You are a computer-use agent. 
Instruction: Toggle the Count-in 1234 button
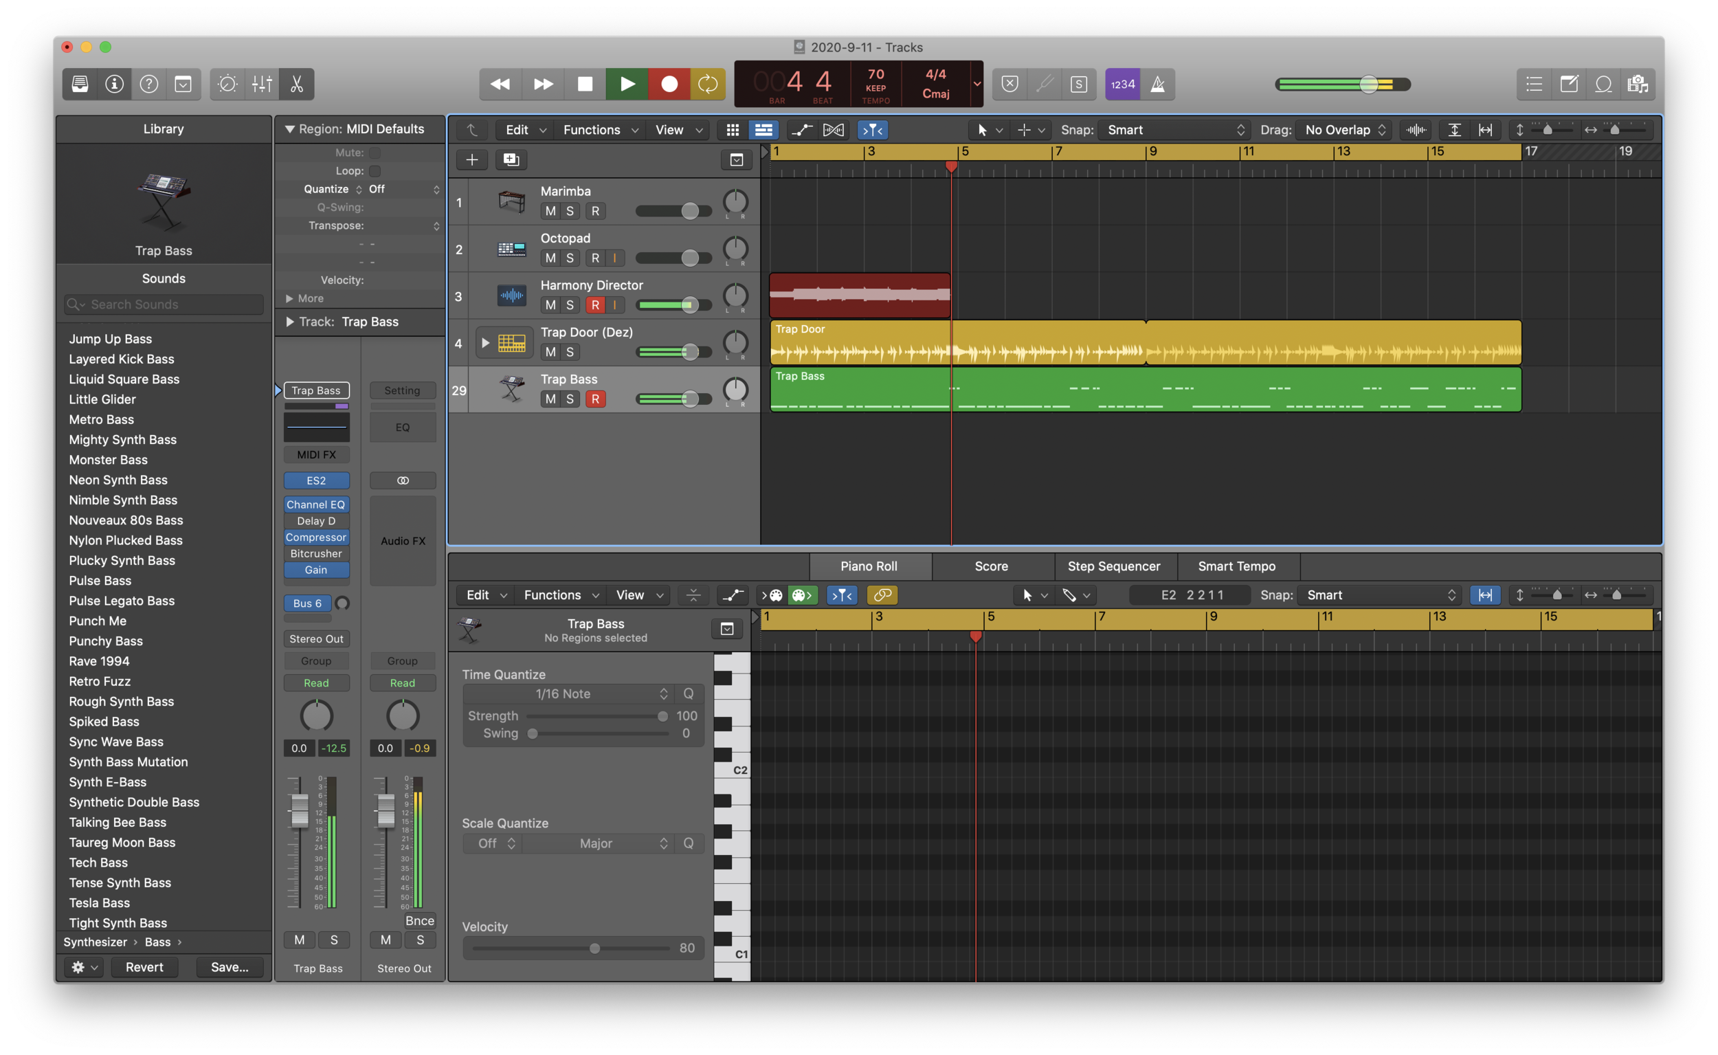point(1122,85)
